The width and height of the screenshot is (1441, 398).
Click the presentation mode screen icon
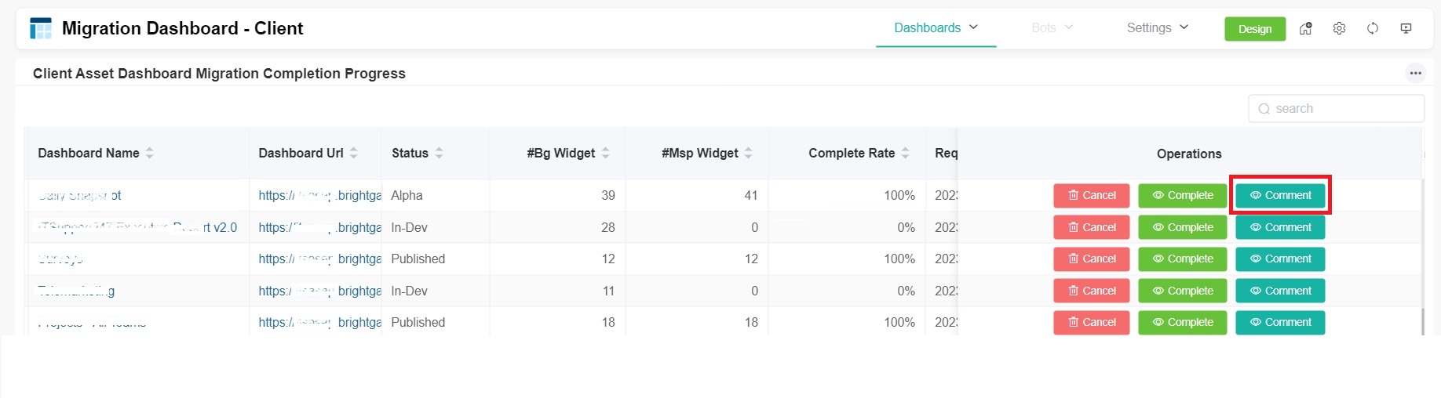pos(1406,28)
